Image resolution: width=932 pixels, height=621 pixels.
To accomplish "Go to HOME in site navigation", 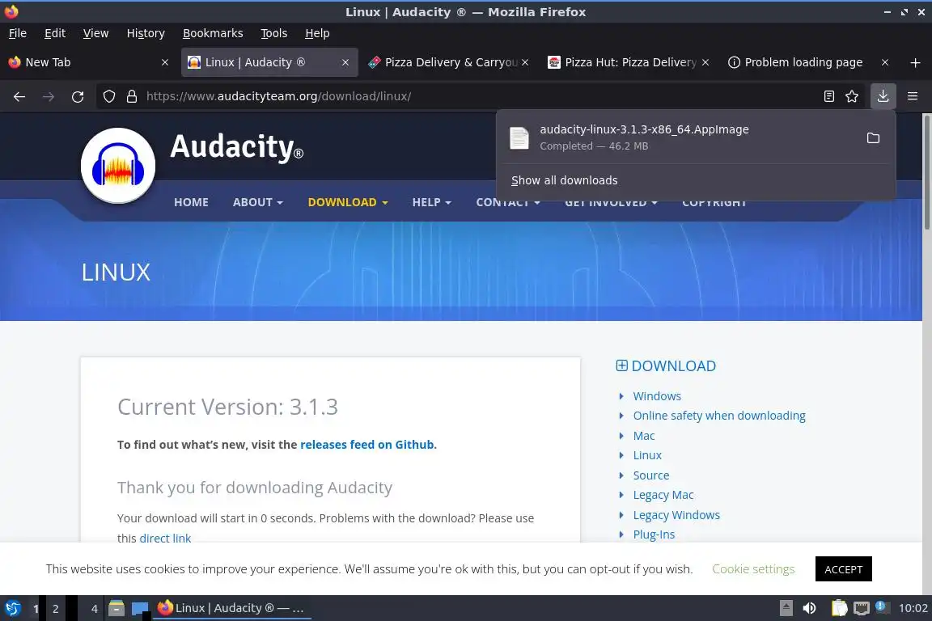I will (x=191, y=202).
